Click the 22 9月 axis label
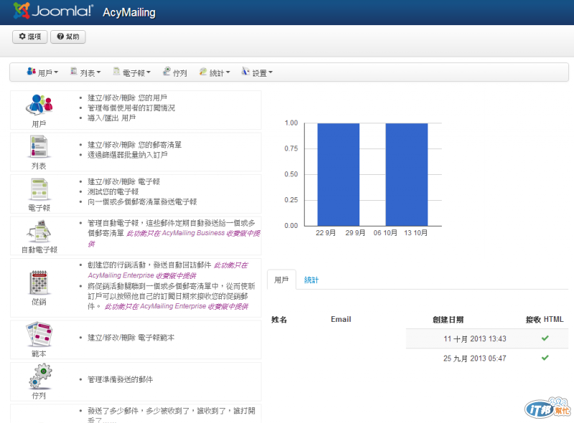The height and width of the screenshot is (423, 574). (x=326, y=233)
